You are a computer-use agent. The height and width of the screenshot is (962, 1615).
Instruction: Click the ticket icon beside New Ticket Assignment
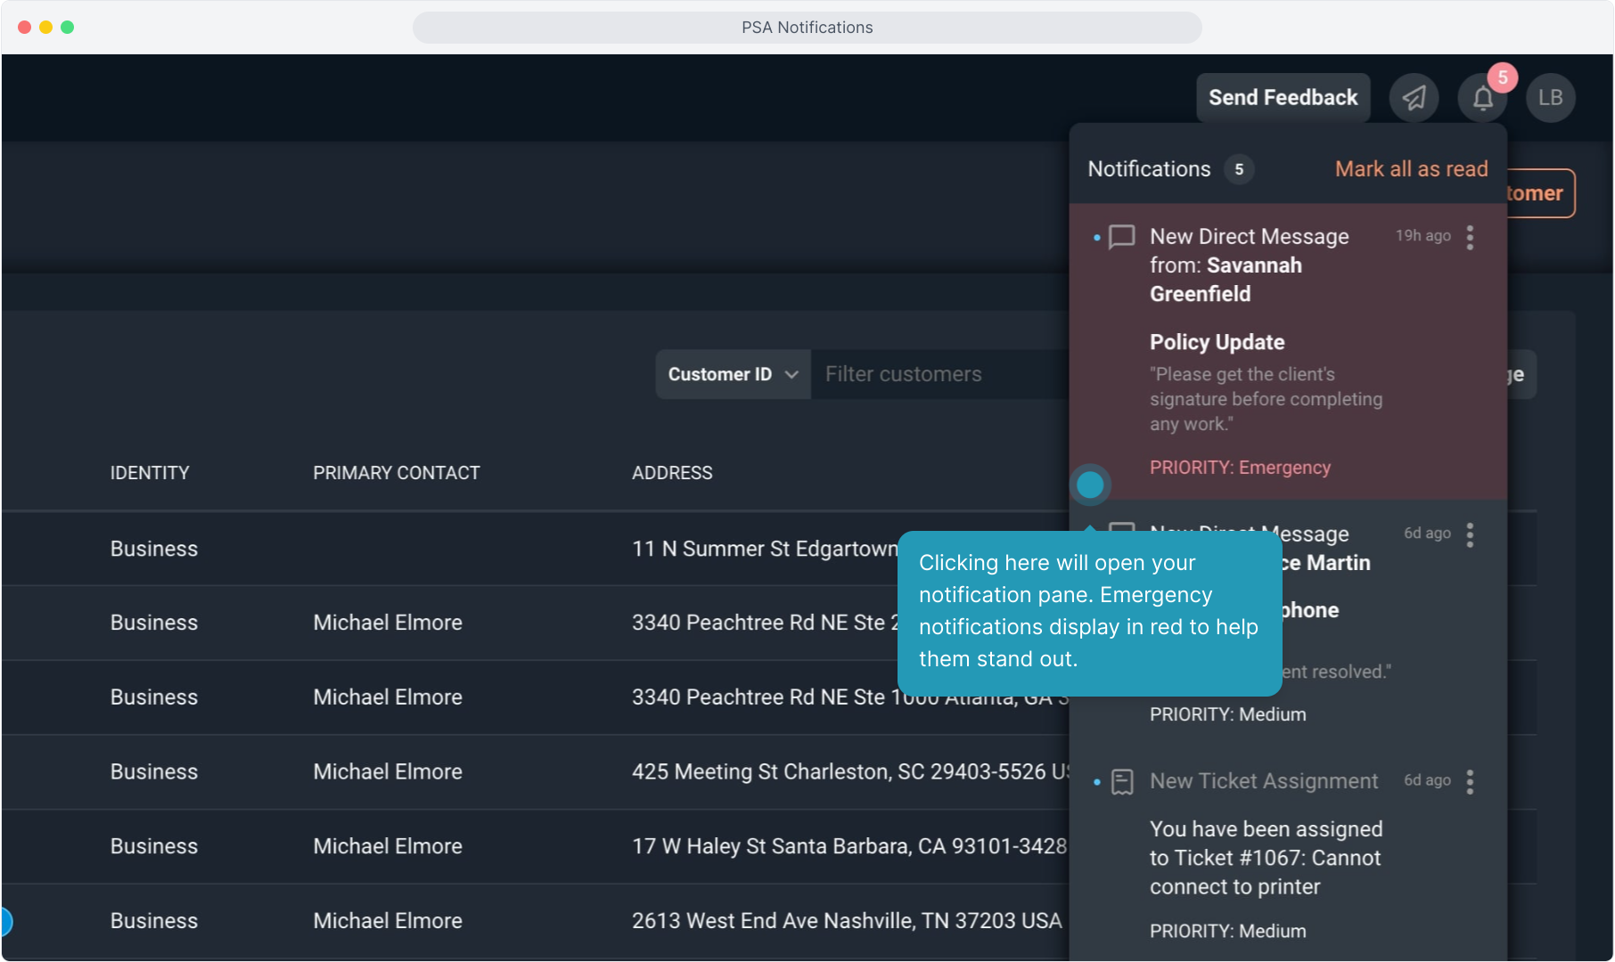coord(1122,782)
